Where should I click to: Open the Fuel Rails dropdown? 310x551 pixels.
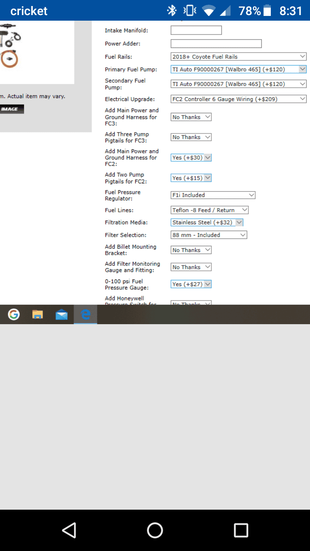[239, 56]
